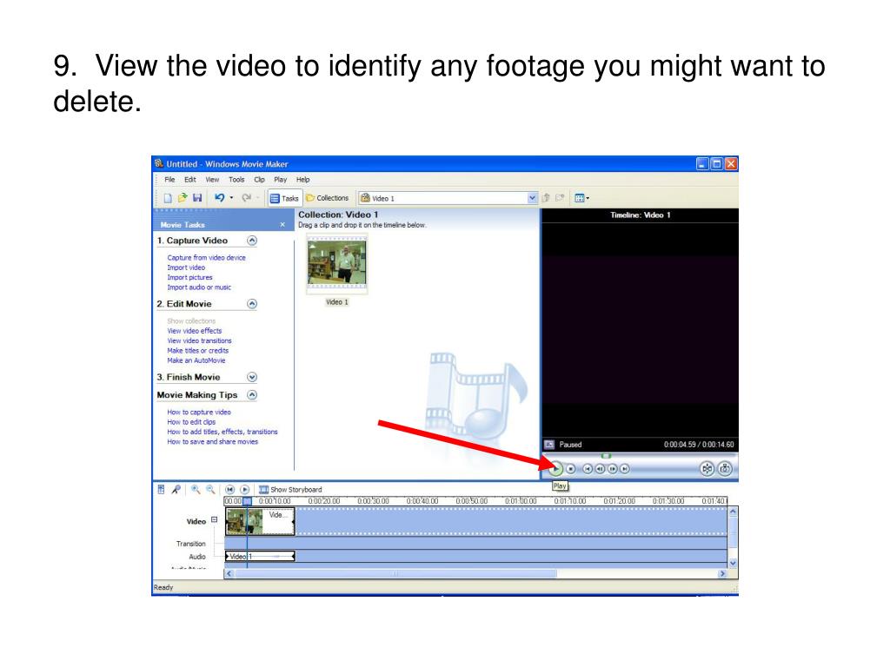Click the Zoom Timeline Out magnifier
This screenshot has width=890, height=667.
[210, 490]
